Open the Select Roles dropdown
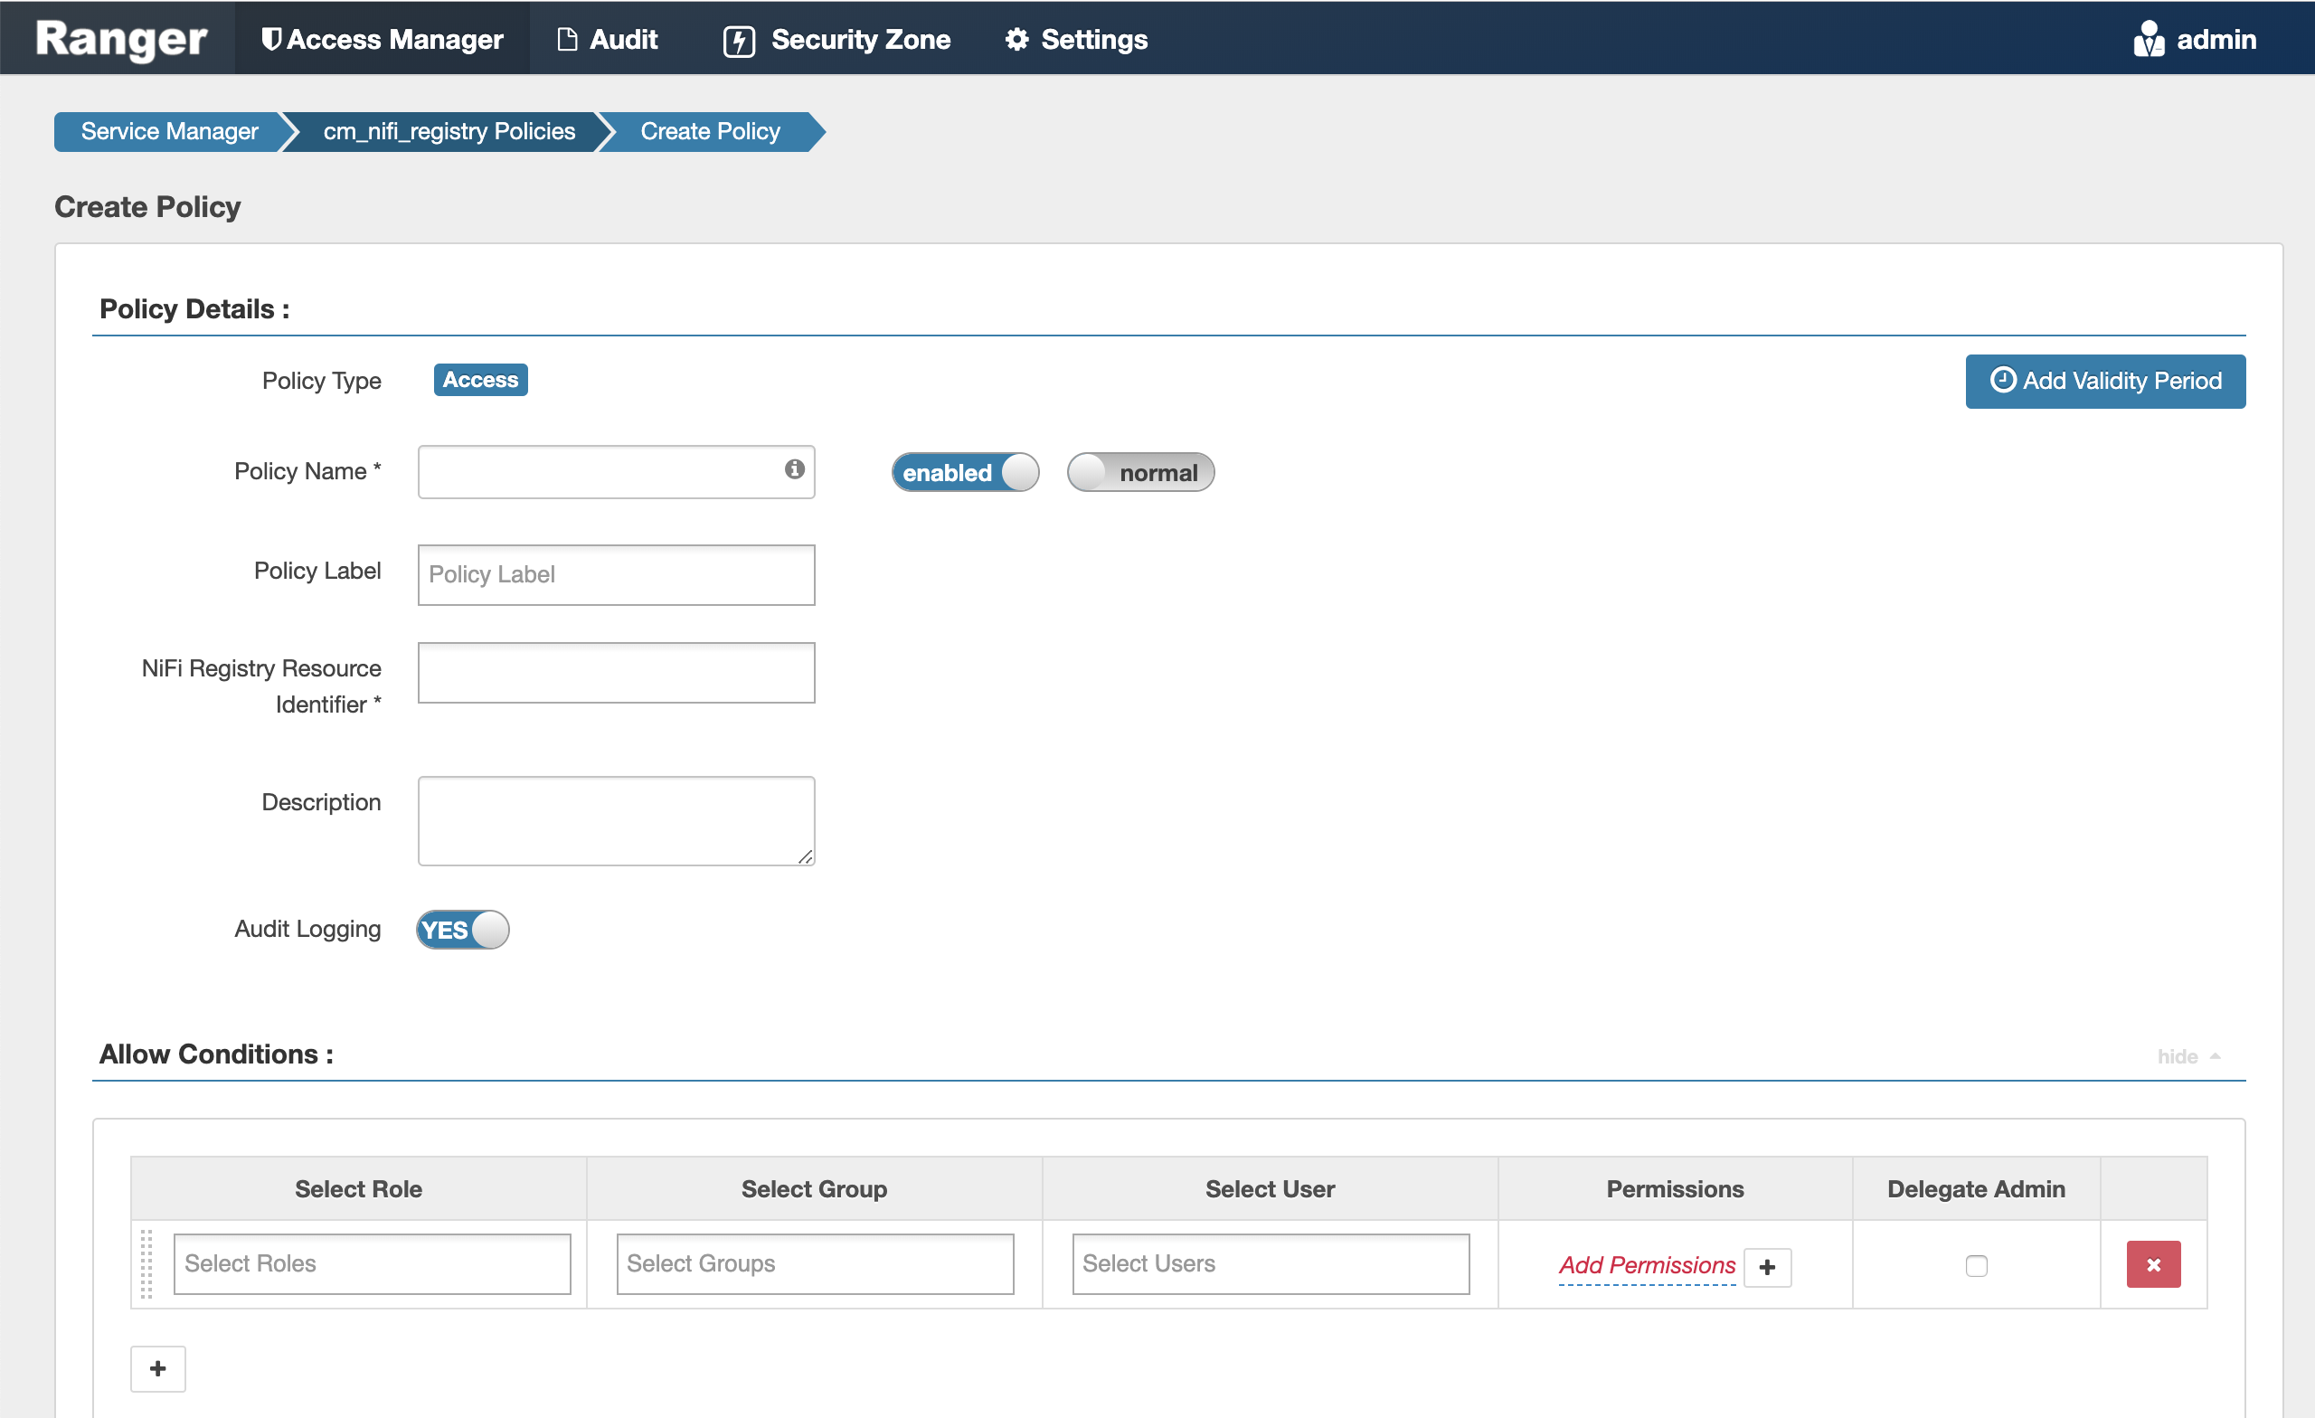The image size is (2315, 1418). click(x=372, y=1263)
